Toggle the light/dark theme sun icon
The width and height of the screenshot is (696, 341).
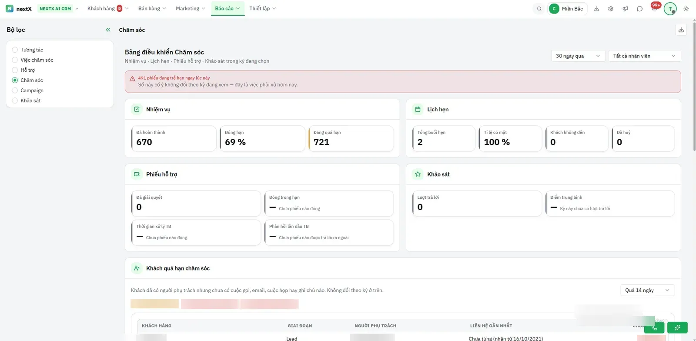[686, 9]
